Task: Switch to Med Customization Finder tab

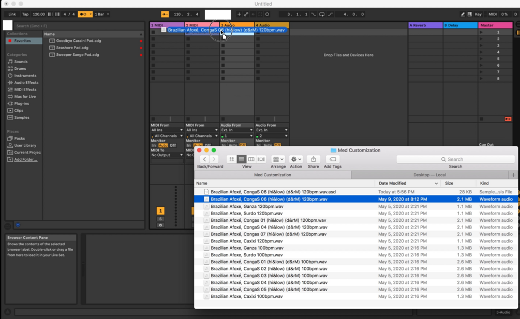Action: [x=273, y=175]
